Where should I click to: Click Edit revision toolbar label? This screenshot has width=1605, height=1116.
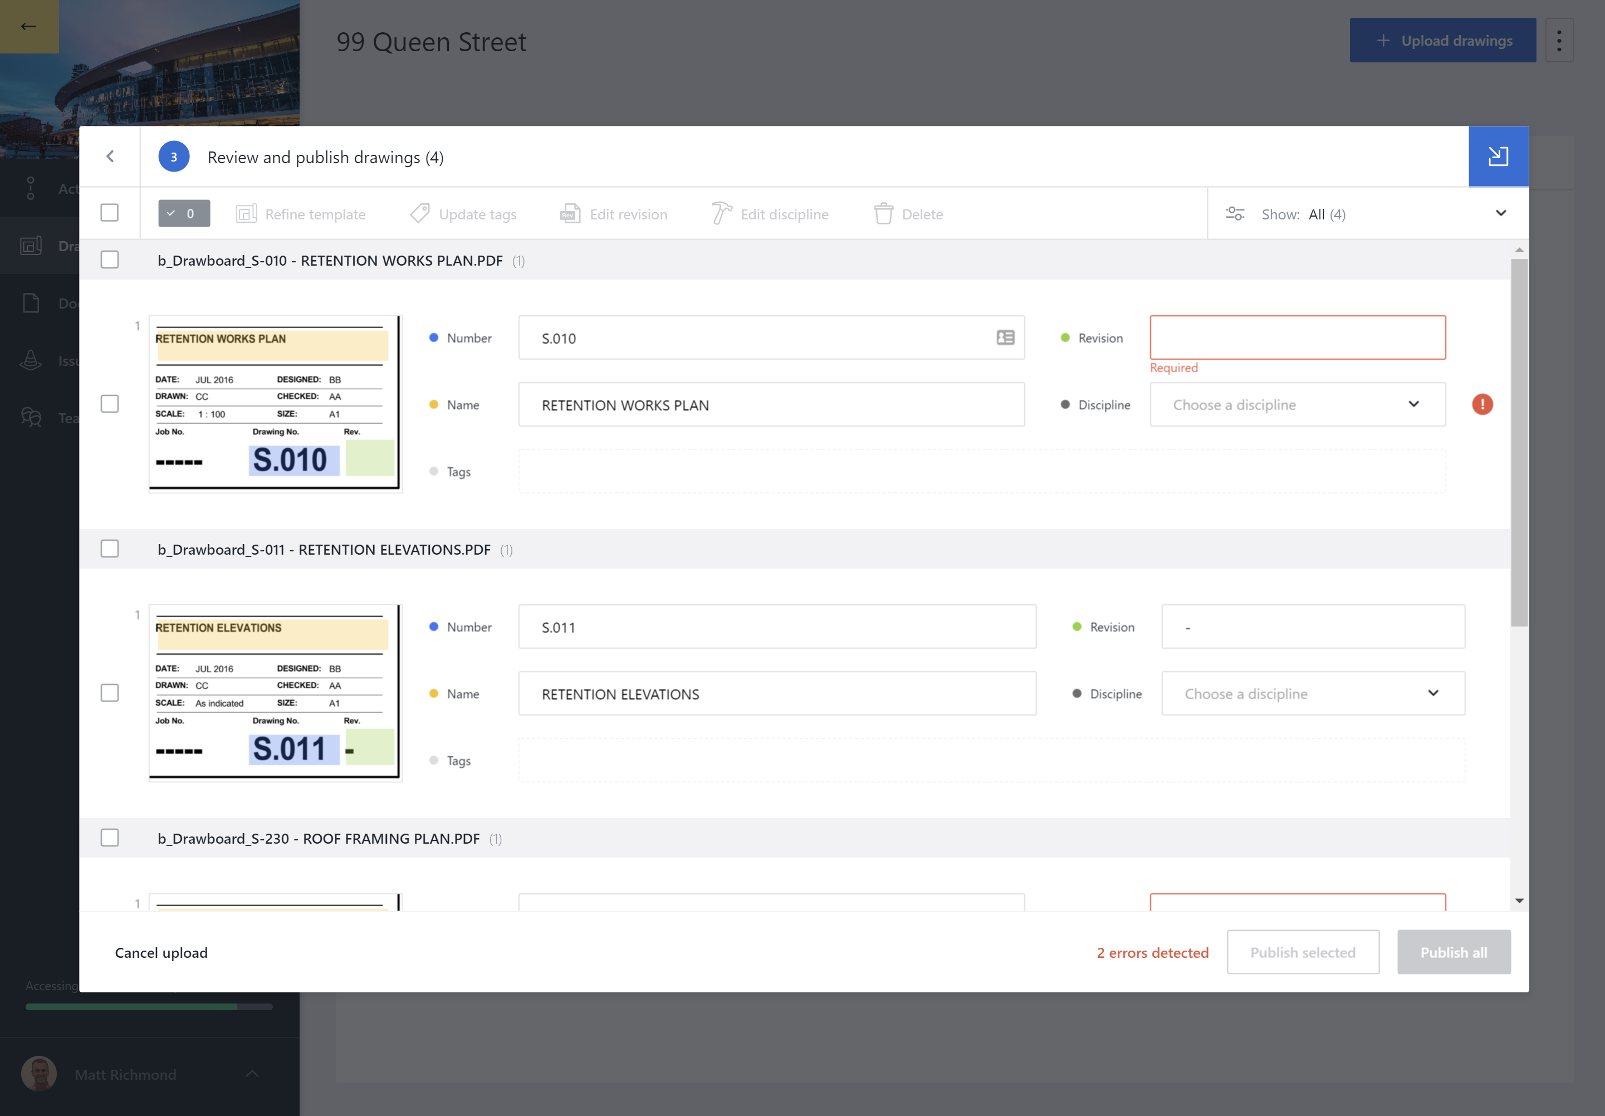tap(628, 214)
